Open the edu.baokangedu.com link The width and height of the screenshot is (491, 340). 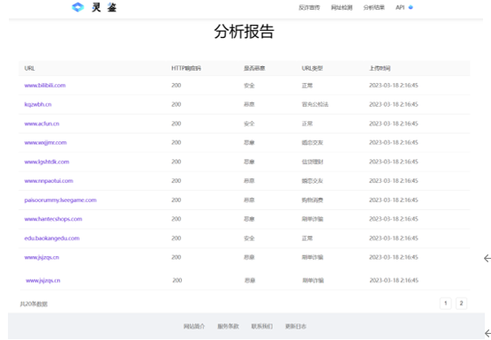coord(52,238)
